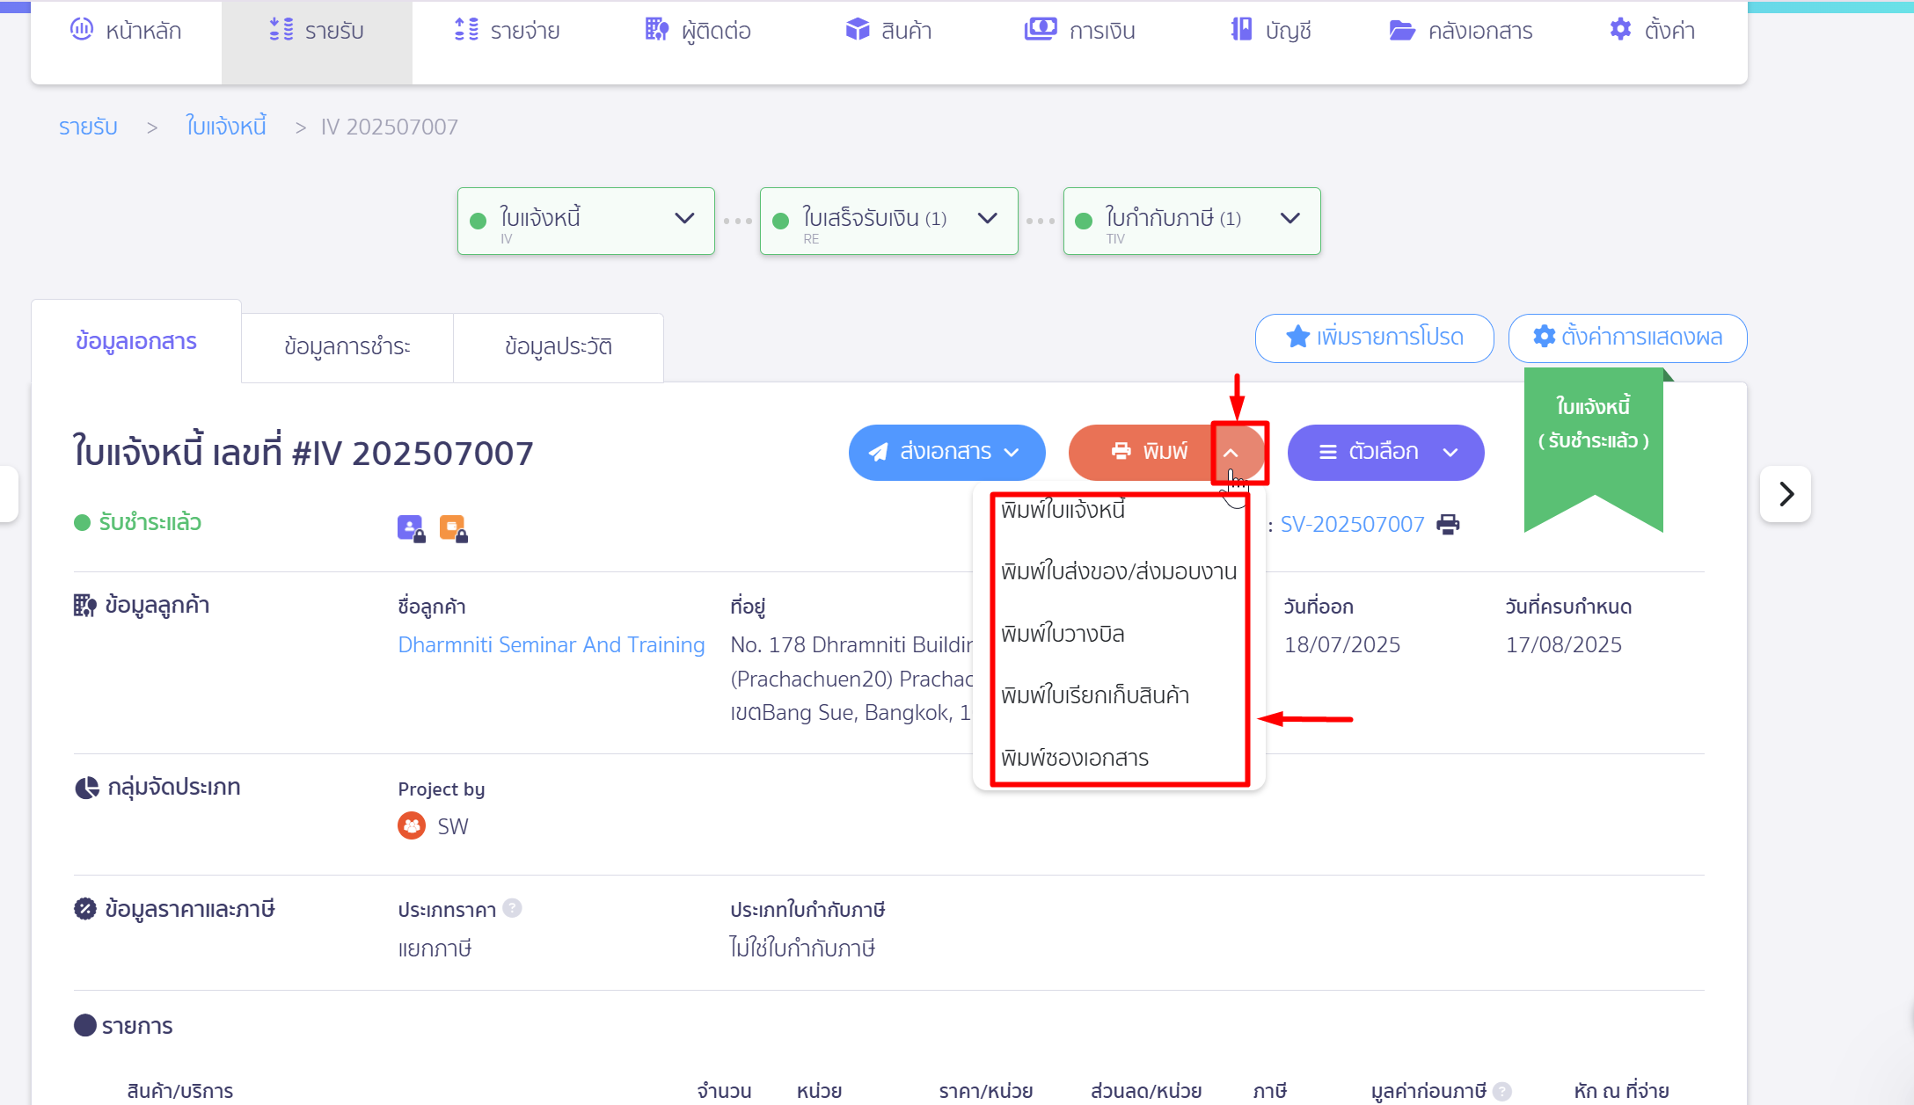This screenshot has width=1914, height=1105.
Task: Click the invoice heading #IV 202507007
Action: point(303,453)
